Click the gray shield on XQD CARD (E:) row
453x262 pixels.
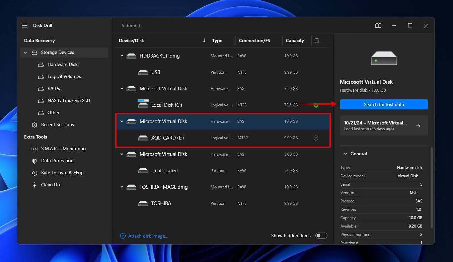[316, 138]
